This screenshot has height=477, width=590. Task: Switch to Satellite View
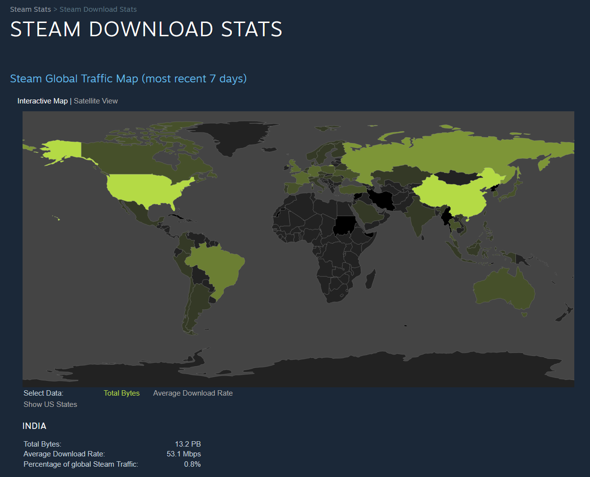click(96, 101)
